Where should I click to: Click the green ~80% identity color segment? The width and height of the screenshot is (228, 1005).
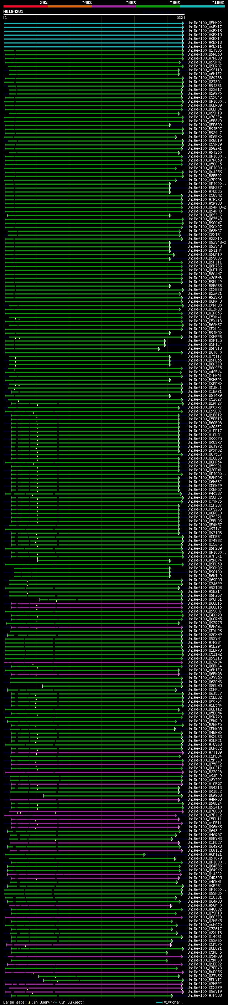158,6
